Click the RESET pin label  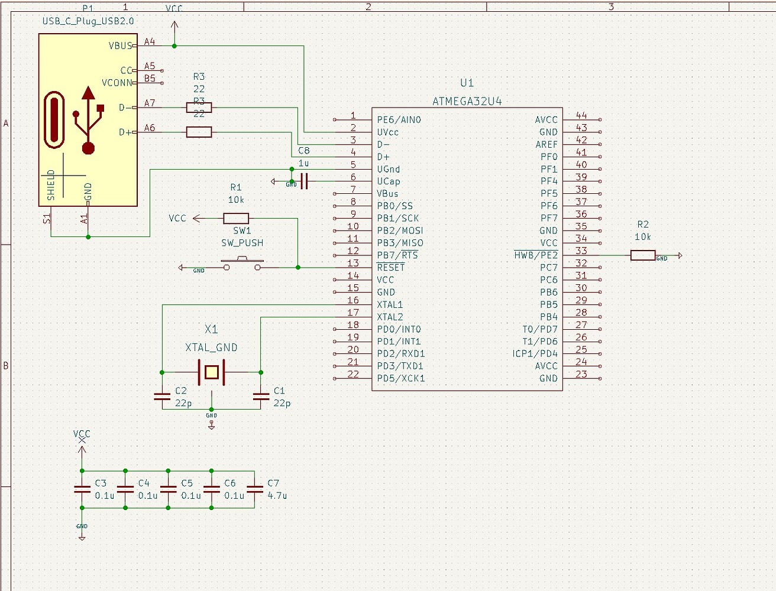click(x=391, y=268)
